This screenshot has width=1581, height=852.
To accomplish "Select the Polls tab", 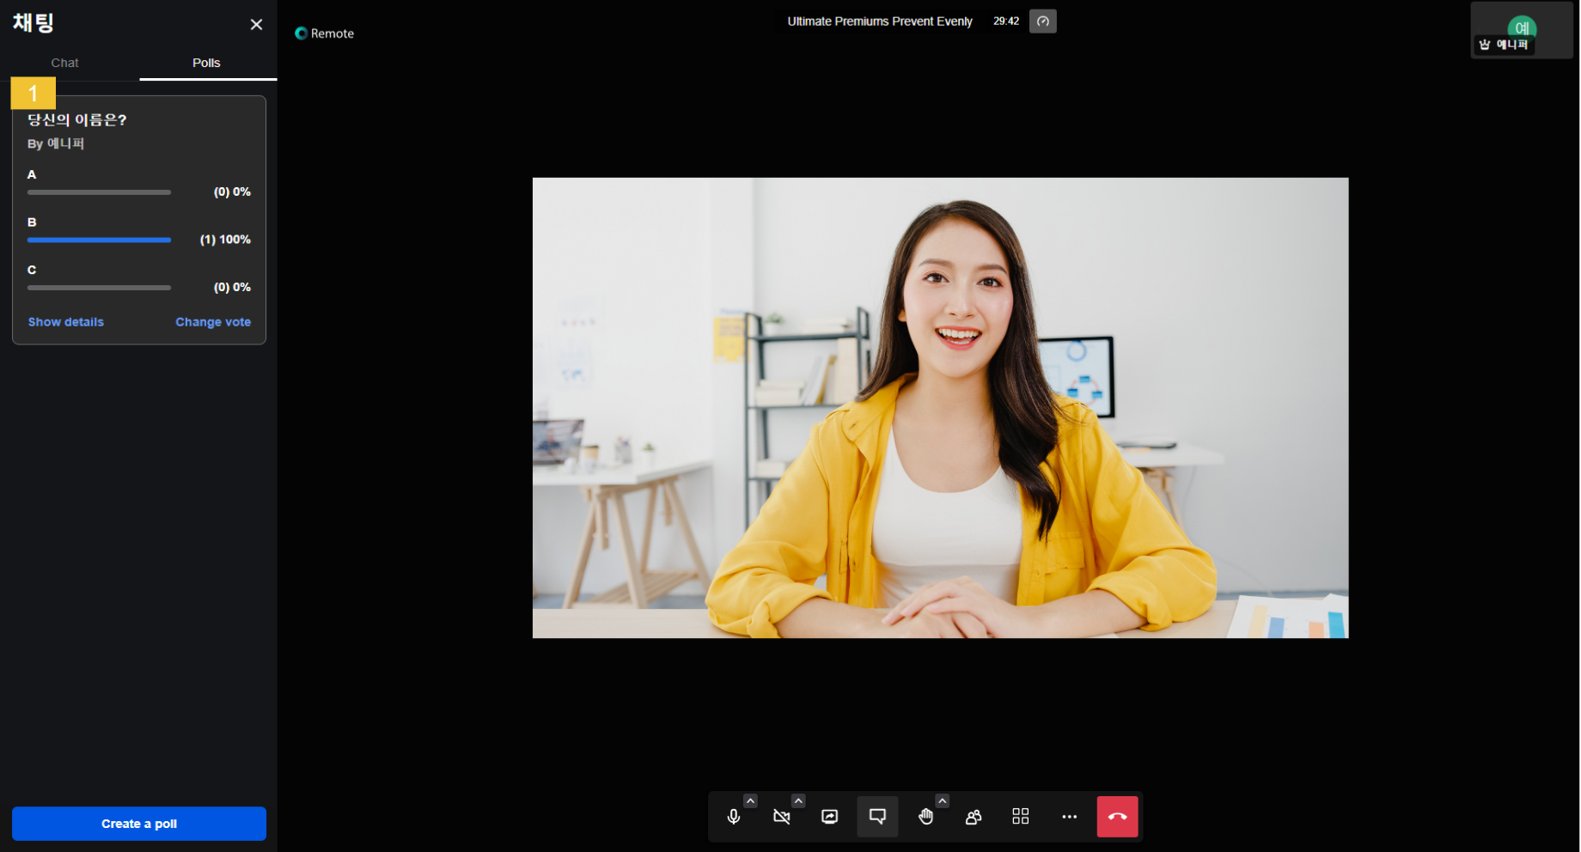I will [x=206, y=63].
